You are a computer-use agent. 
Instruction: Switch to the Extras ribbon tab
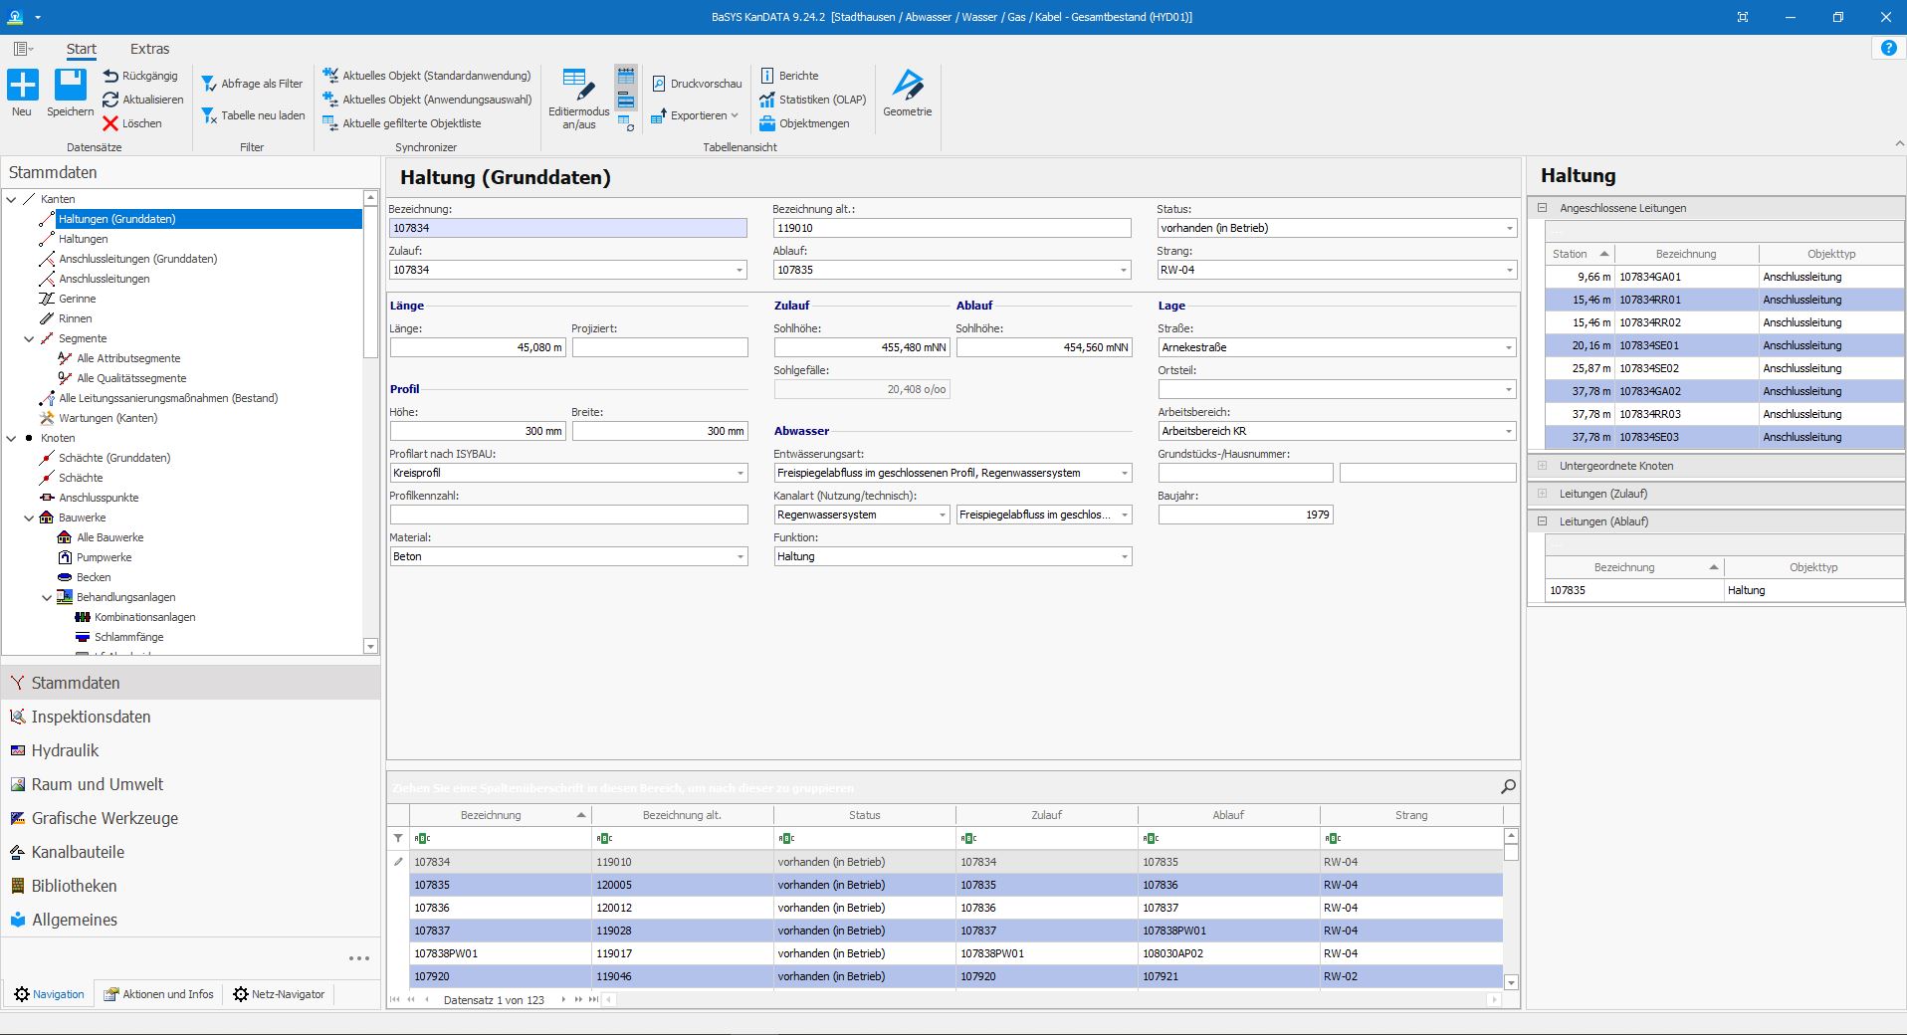[x=149, y=49]
